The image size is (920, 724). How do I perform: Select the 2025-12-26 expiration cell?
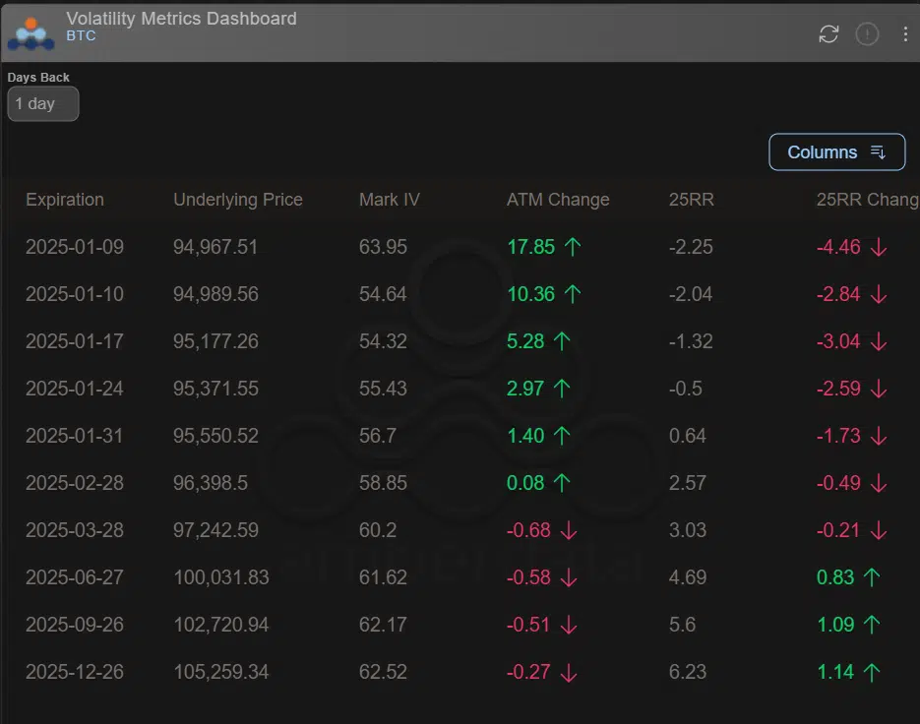tap(75, 672)
